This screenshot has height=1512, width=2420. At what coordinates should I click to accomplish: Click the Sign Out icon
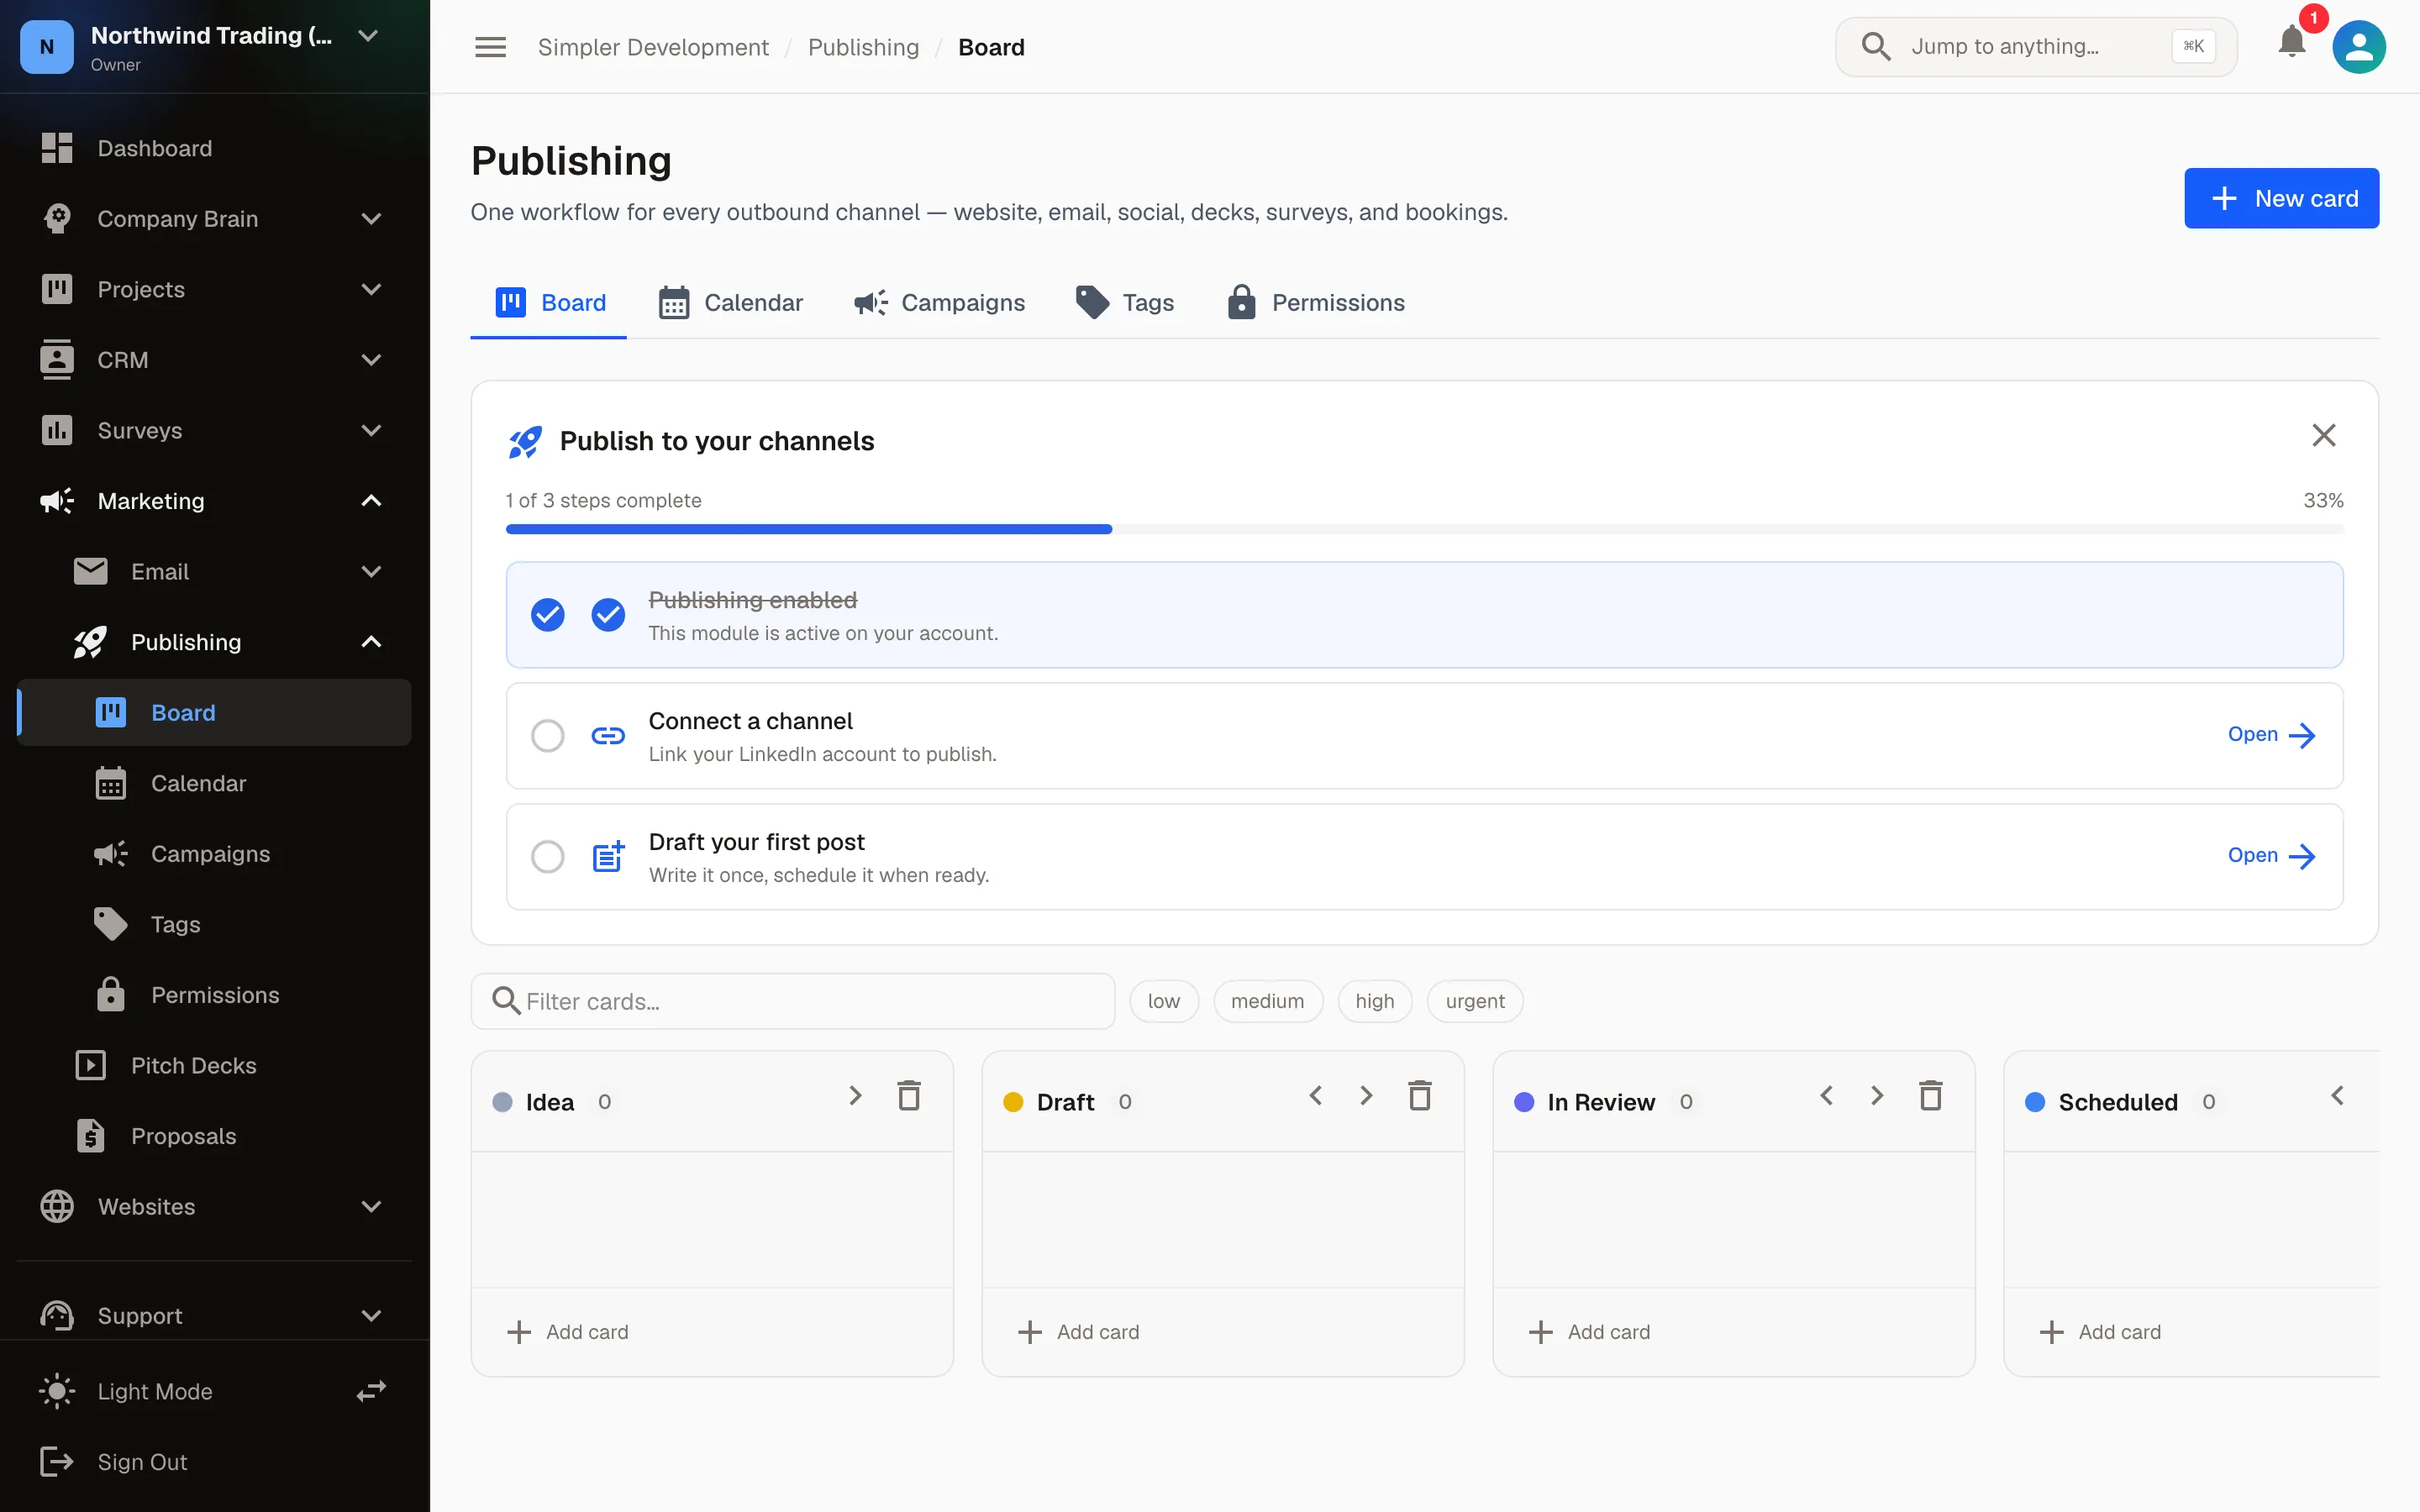tap(56, 1461)
